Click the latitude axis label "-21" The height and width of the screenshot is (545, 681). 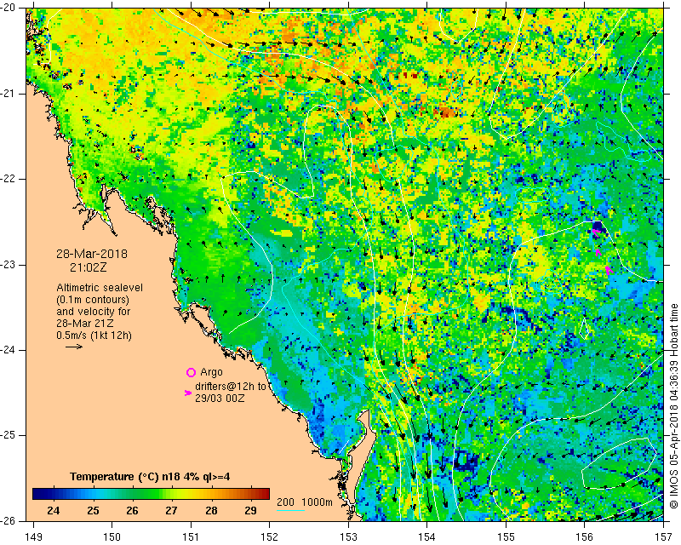pos(9,94)
